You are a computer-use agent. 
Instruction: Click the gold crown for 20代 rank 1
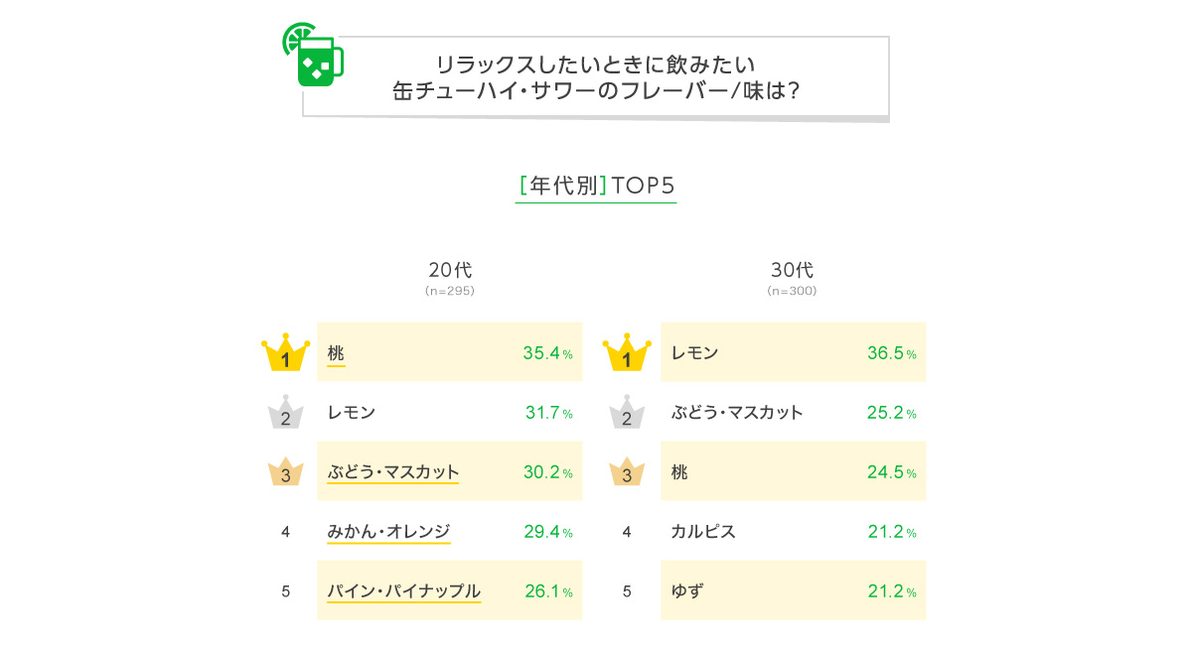pos(285,352)
